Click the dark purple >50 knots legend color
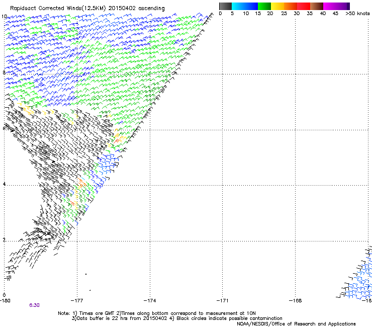 [x=348, y=6]
